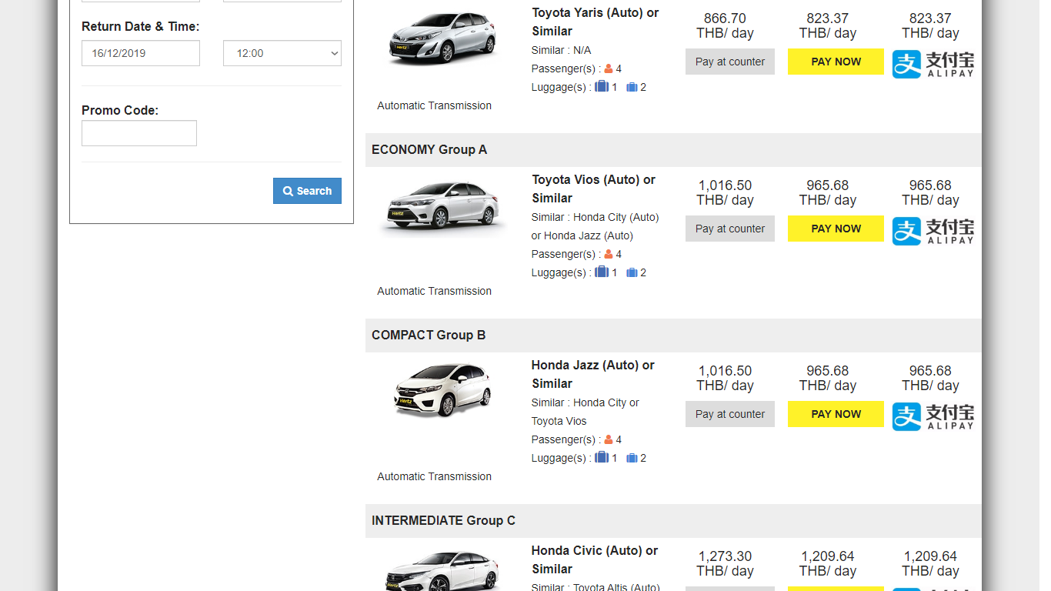Click the Alipay logo for Toyota Vios
The height and width of the screenshot is (591, 1051).
click(933, 231)
